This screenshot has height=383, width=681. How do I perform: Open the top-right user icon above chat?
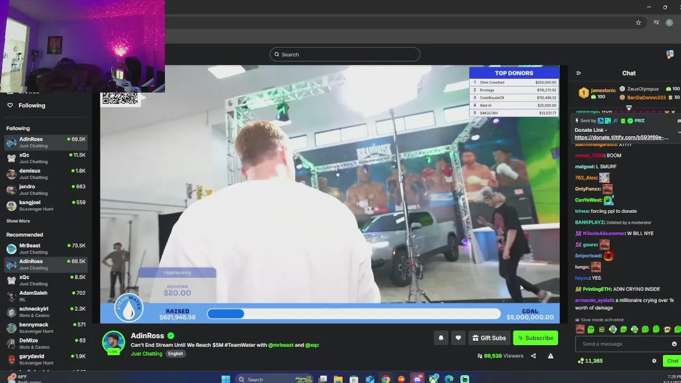point(670,54)
